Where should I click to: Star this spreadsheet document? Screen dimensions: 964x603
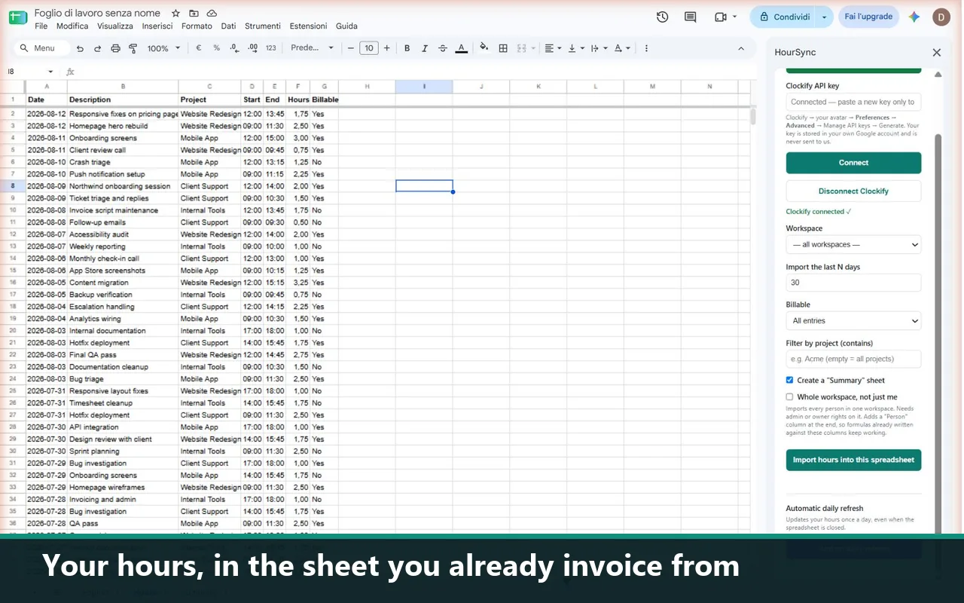tap(175, 14)
